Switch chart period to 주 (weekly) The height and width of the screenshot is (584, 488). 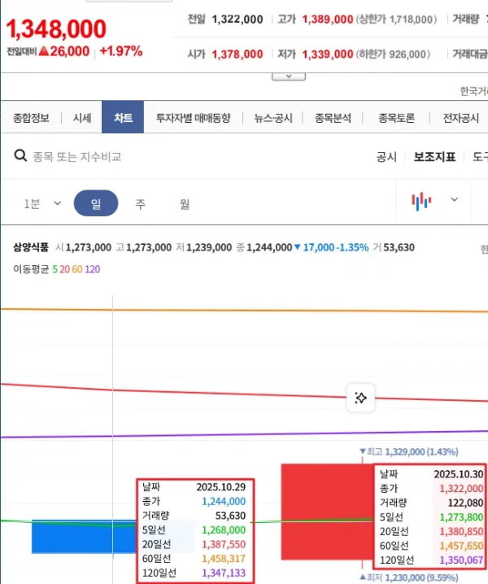click(141, 203)
